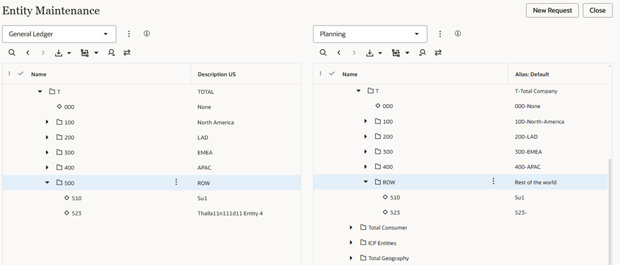Expand node 100 North America in General Ledger
The image size is (620, 265).
click(47, 122)
